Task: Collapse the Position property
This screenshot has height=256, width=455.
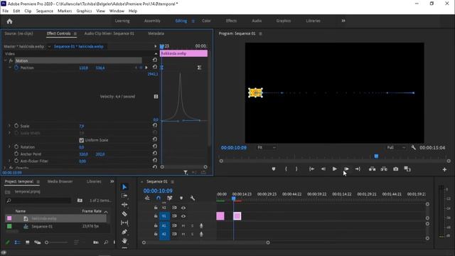Action: (x=10, y=68)
